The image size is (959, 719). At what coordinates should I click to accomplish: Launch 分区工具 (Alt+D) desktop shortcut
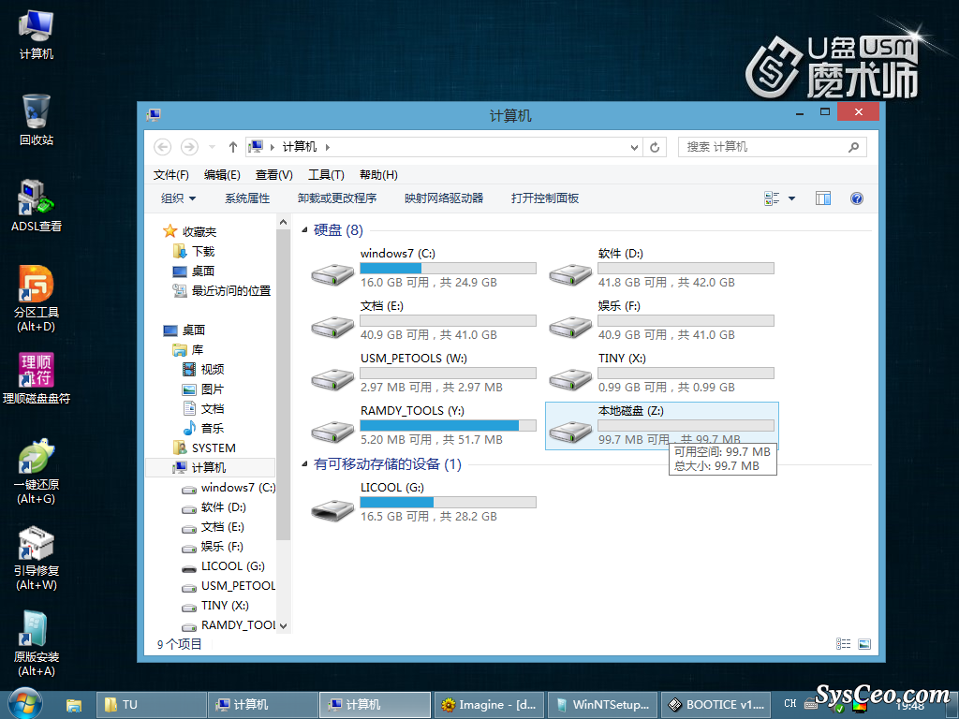click(x=37, y=299)
